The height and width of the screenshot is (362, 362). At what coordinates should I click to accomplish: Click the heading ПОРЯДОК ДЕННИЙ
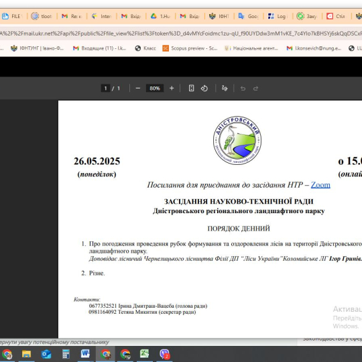239,229
